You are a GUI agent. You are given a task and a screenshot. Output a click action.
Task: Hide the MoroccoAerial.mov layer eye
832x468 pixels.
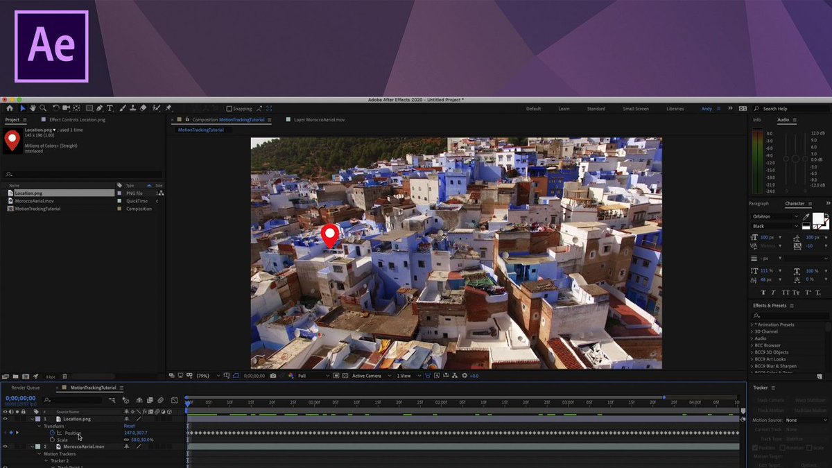[6, 447]
